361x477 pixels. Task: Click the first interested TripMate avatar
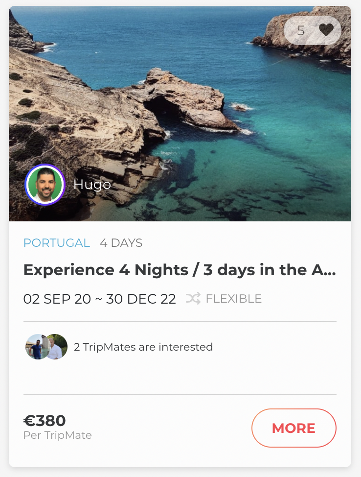(36, 347)
